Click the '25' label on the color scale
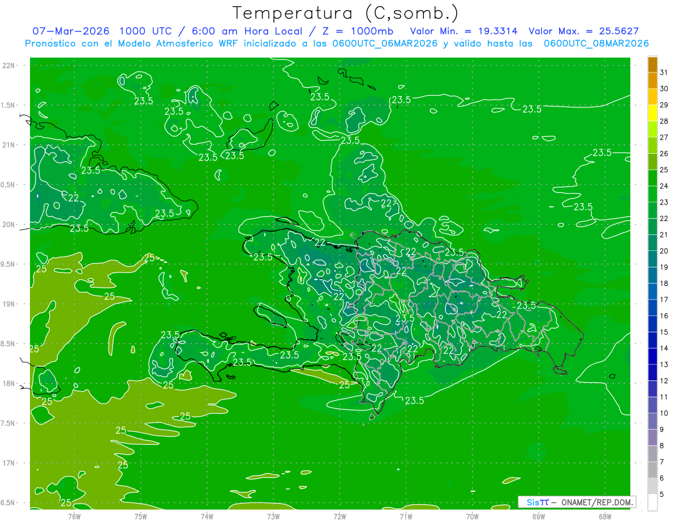 point(664,170)
